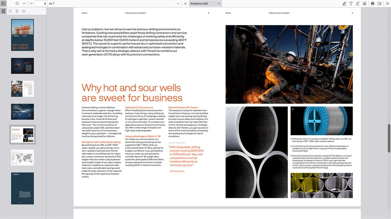Click the 'Oilfield Review' quote source

pyautogui.click(x=177, y=171)
